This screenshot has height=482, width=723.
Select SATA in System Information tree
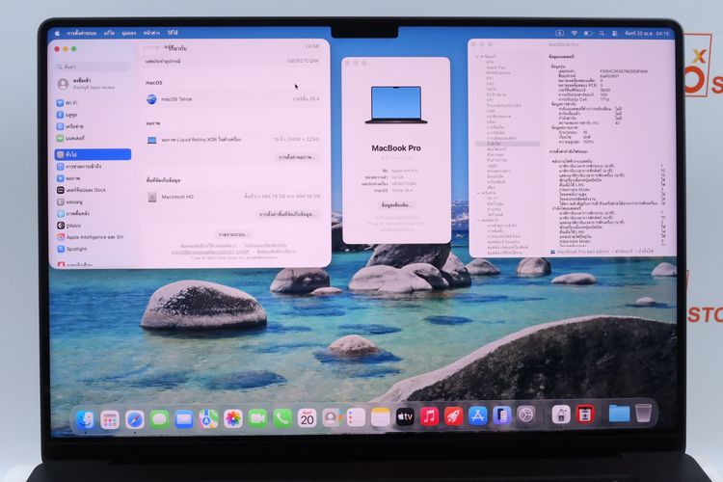click(491, 89)
